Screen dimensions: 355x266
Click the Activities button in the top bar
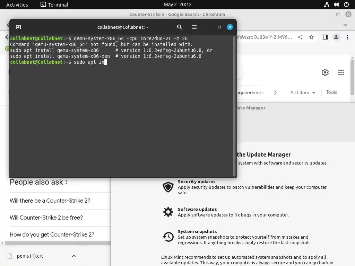pyautogui.click(x=17, y=5)
